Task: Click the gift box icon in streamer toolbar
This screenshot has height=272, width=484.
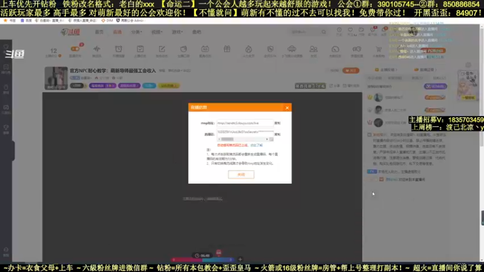Action: (x=227, y=50)
